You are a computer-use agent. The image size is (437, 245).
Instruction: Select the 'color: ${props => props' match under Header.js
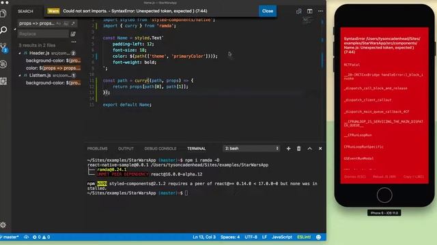coord(53,68)
